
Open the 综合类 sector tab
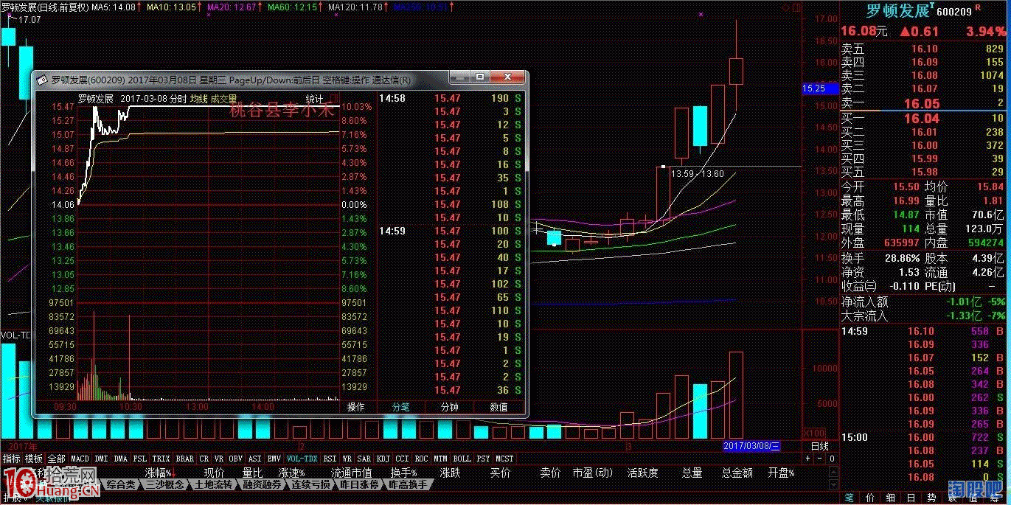pyautogui.click(x=120, y=484)
